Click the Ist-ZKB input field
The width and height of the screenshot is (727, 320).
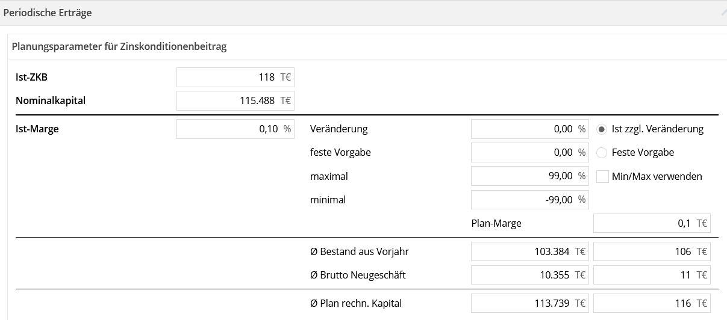(x=235, y=77)
